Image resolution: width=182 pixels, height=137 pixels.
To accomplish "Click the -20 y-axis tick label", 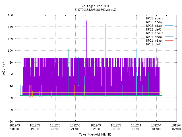I will pyautogui.click(x=10, y=122).
